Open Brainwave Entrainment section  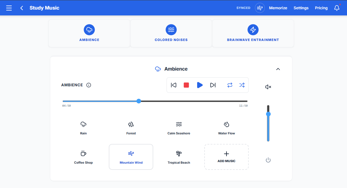pos(253,33)
